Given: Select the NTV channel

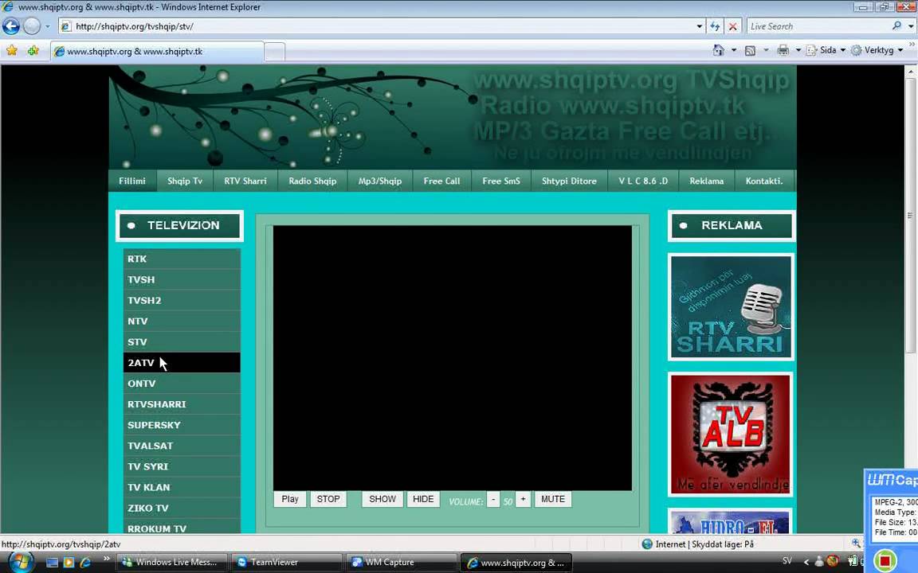Looking at the screenshot, I should tap(182, 321).
